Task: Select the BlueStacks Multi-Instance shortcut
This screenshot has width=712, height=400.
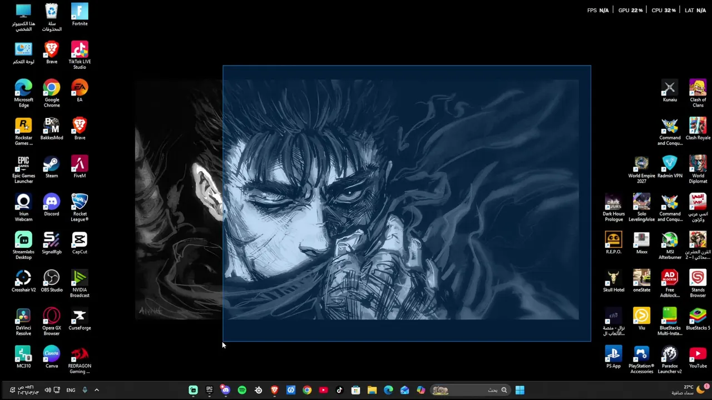Action: (670, 322)
